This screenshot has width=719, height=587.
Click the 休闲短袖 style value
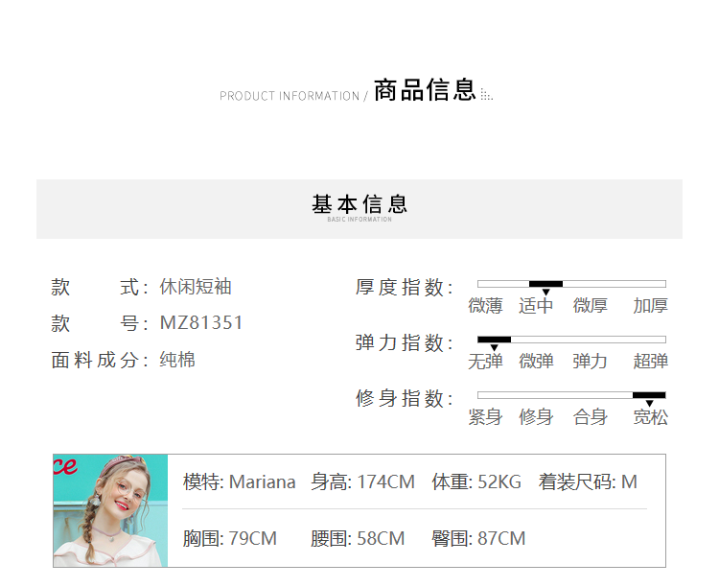tap(196, 287)
